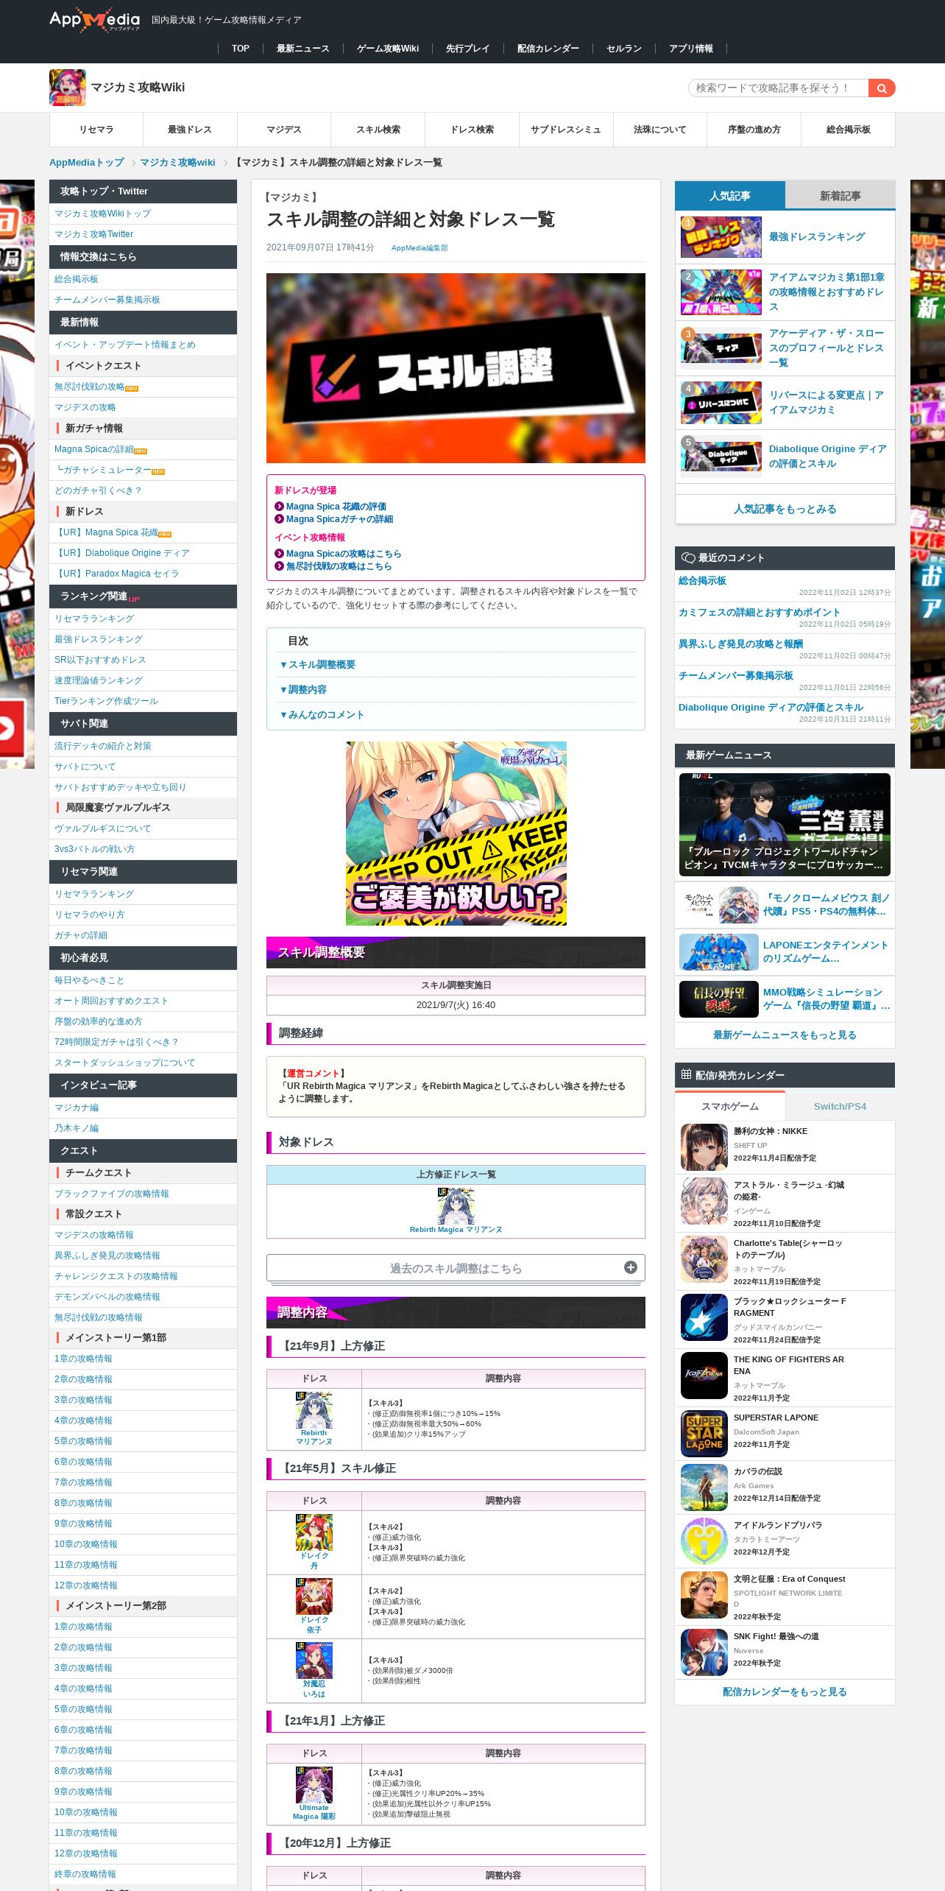Click マジカミ攻略wiki breadcrumb link
Screen dimensions: 945x1891
point(177,163)
